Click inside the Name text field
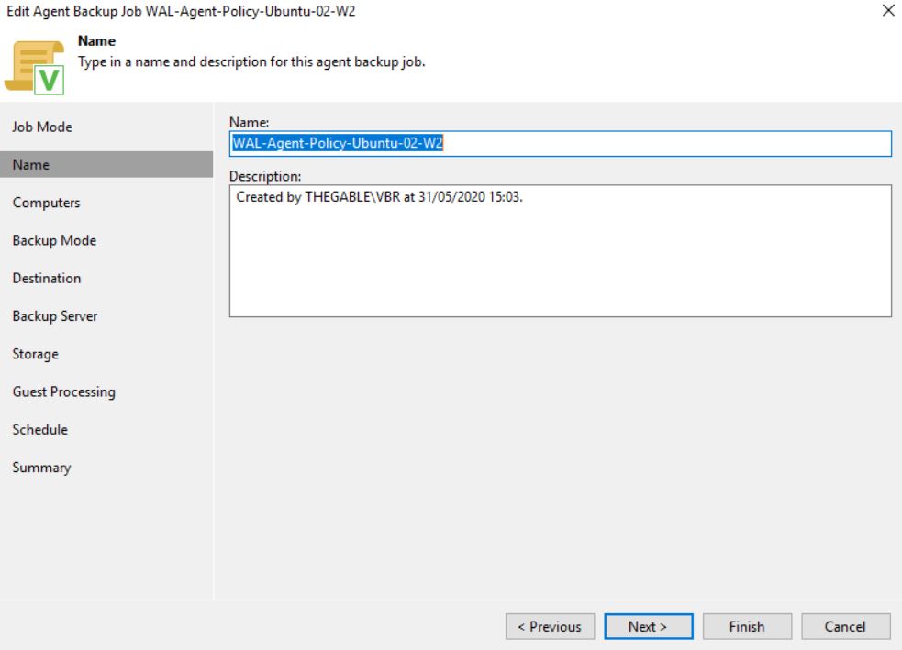 pyautogui.click(x=561, y=144)
